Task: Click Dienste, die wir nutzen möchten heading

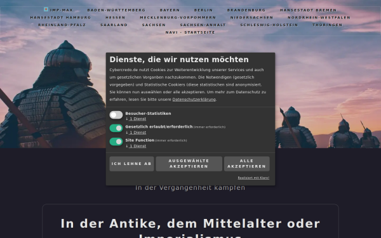Action: 179,60
